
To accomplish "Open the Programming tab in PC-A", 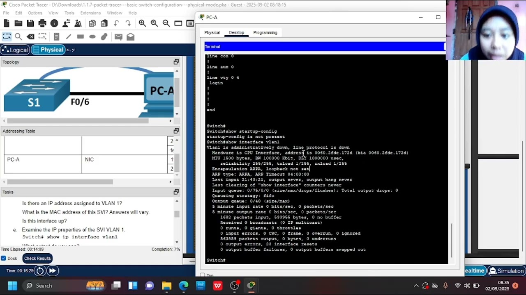I will pyautogui.click(x=265, y=32).
